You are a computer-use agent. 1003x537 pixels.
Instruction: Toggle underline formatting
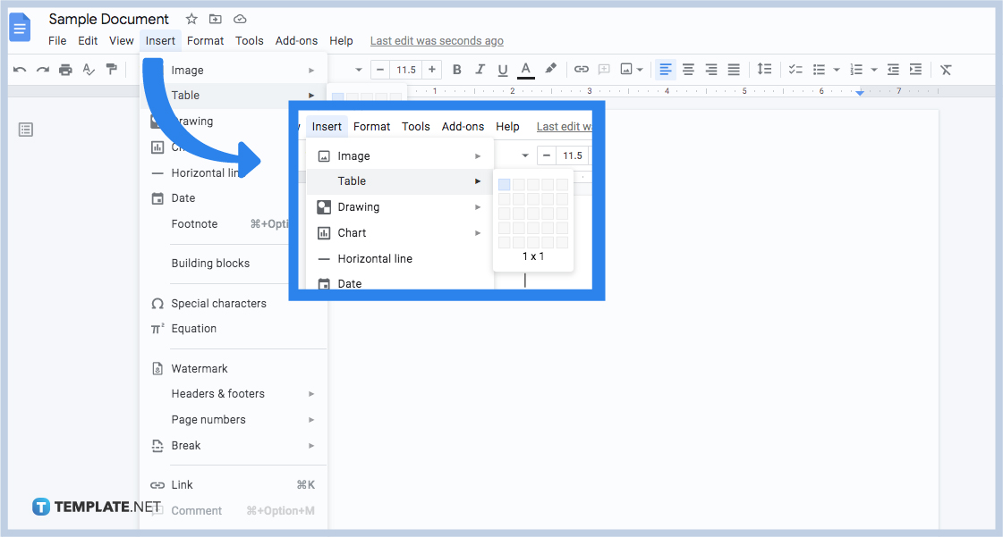coord(503,69)
